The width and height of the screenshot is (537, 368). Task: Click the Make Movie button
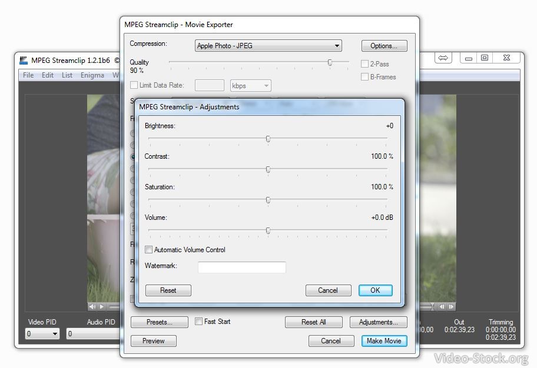tap(384, 341)
